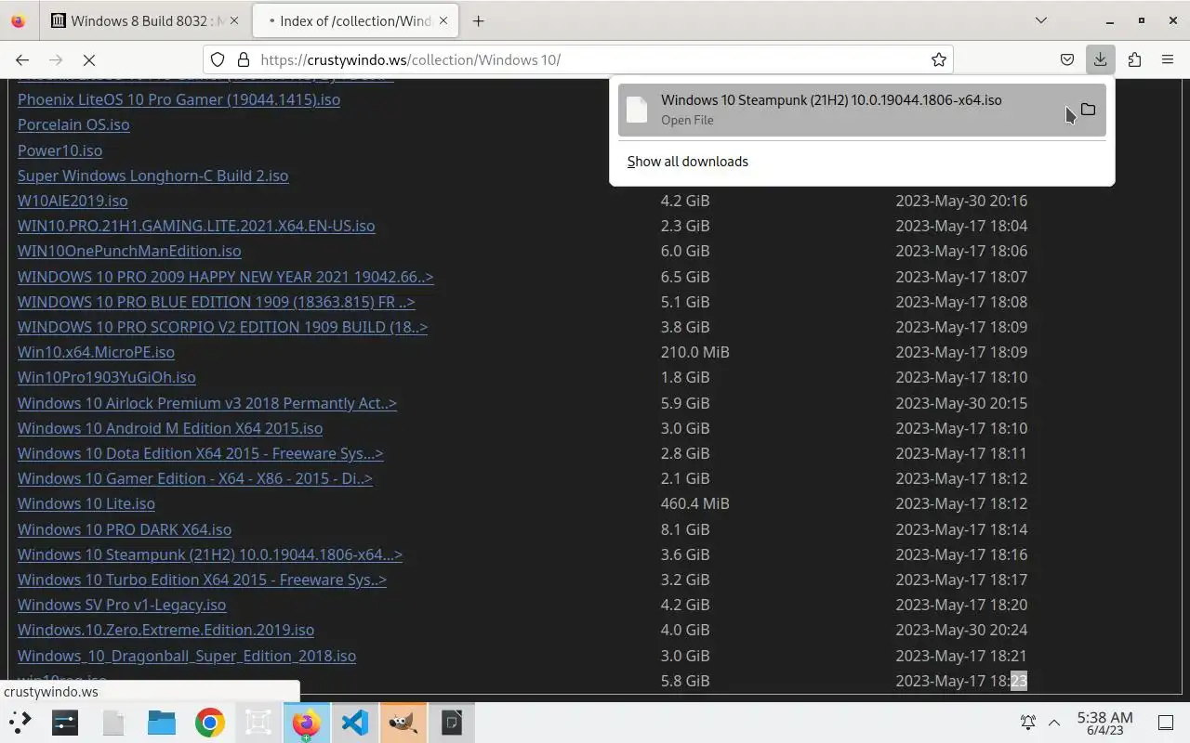
Task: Select the Index of /collection/Wind tab
Action: pyautogui.click(x=354, y=20)
